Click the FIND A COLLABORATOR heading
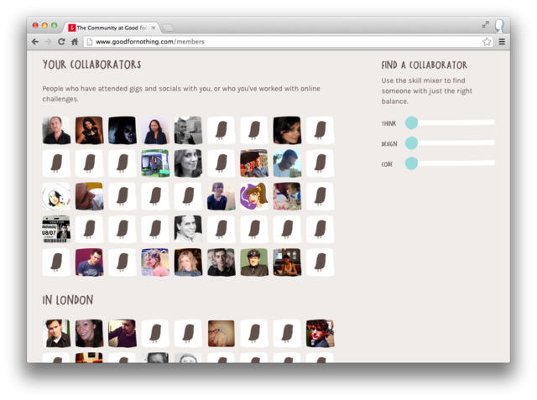 coord(425,65)
